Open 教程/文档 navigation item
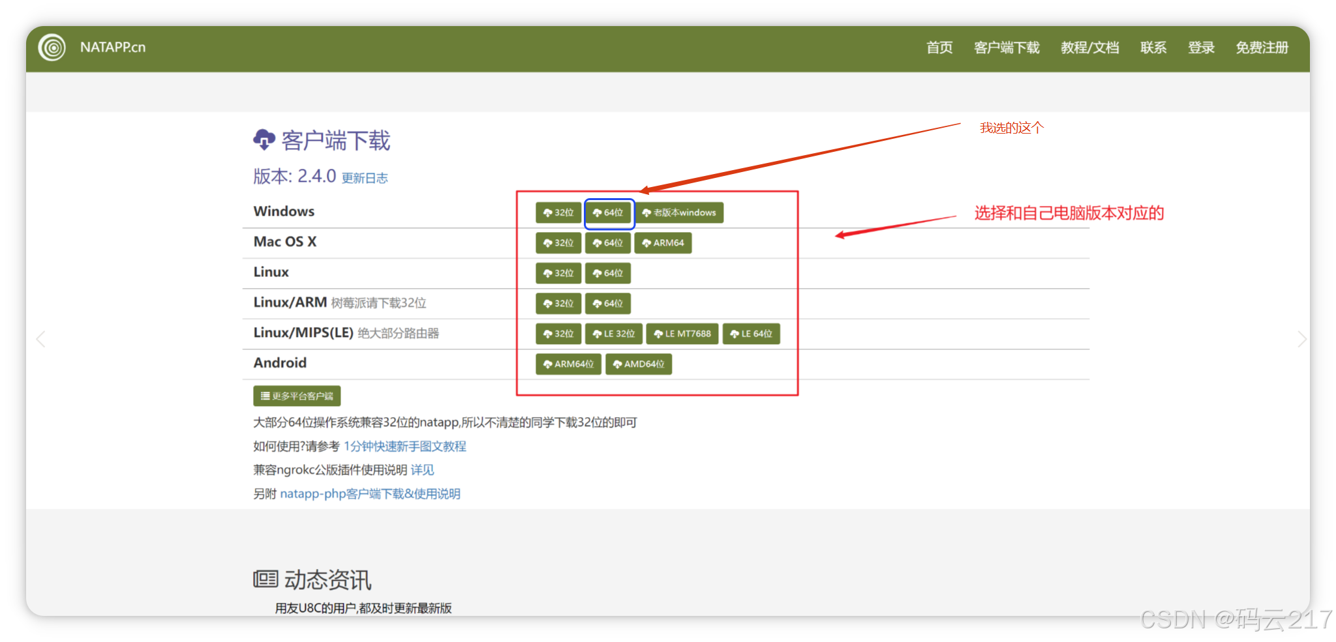The width and height of the screenshot is (1336, 642). point(1089,48)
